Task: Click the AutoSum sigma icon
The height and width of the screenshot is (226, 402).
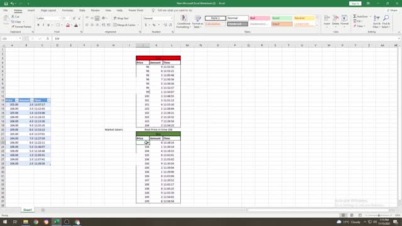Action: pos(355,16)
